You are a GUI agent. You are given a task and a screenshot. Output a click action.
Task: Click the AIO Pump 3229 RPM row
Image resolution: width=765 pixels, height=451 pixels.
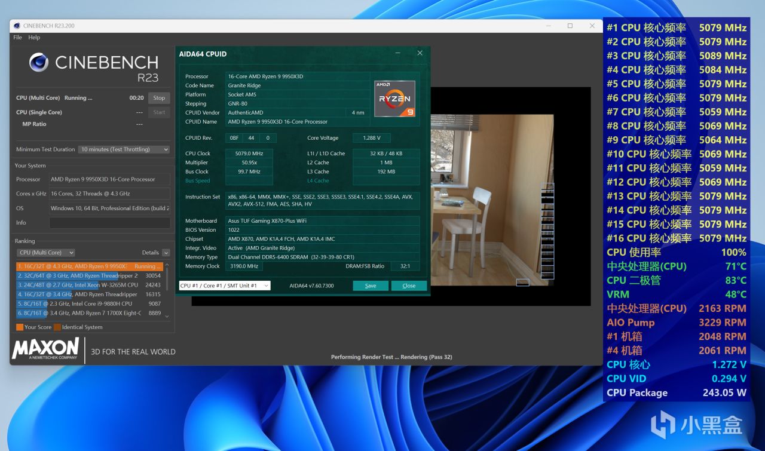(677, 323)
